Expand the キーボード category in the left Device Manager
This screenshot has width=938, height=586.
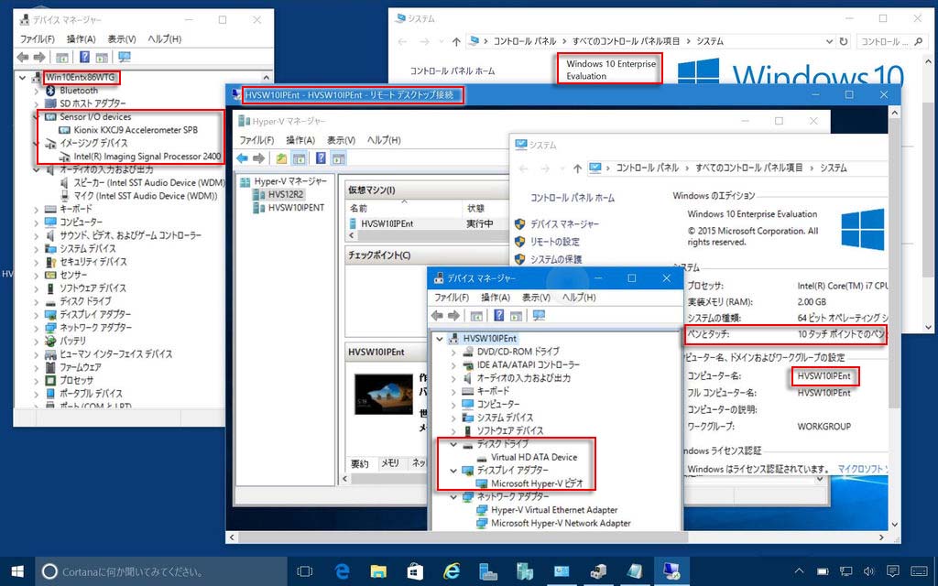(37, 209)
